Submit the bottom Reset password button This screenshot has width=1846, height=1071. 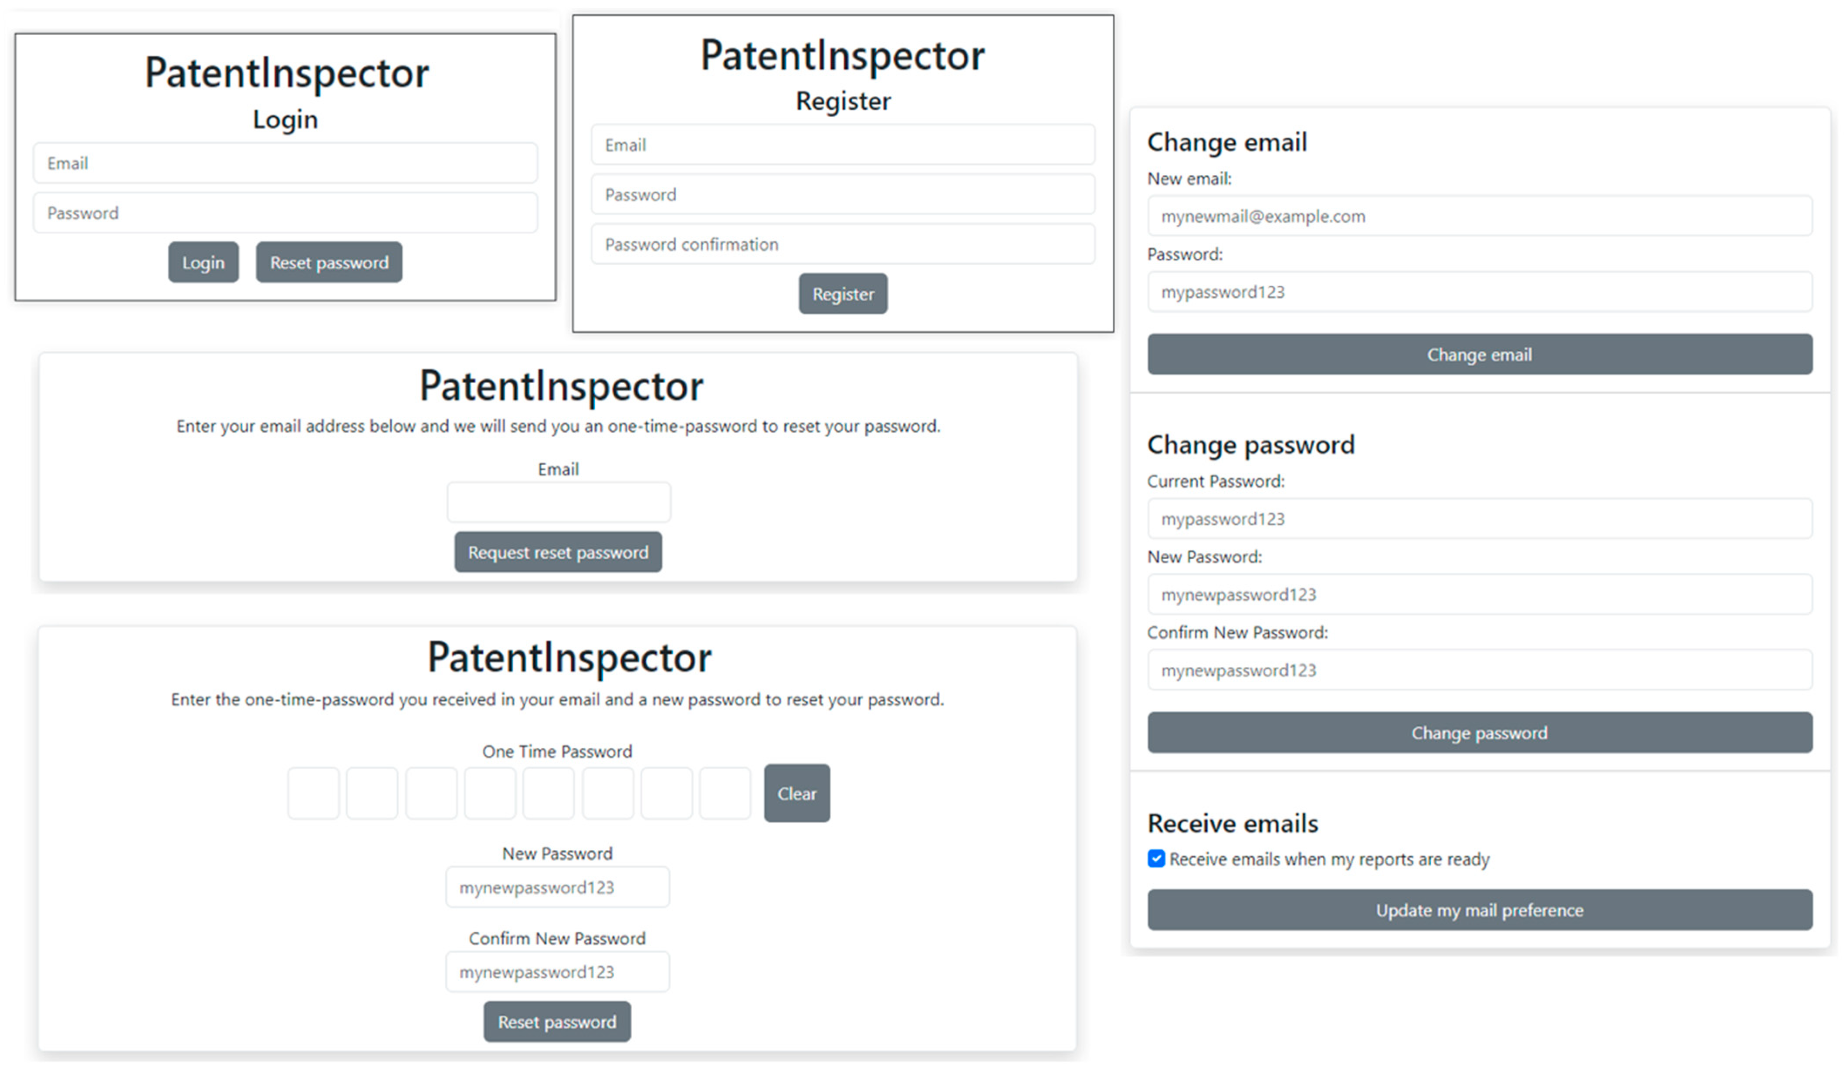point(557,1021)
